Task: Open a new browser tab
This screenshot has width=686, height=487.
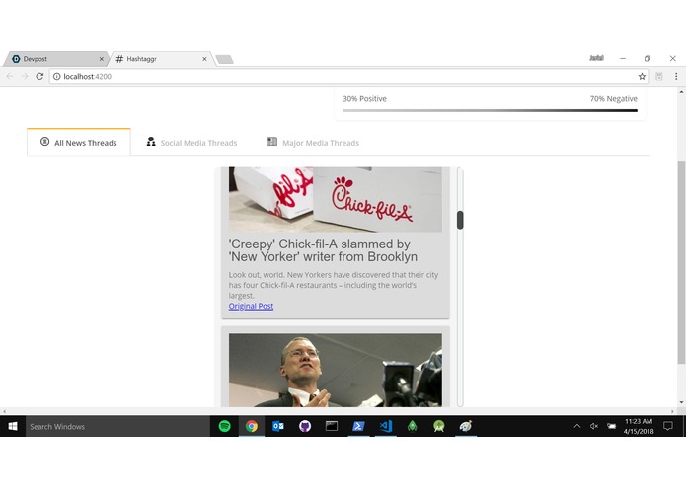Action: click(x=224, y=59)
